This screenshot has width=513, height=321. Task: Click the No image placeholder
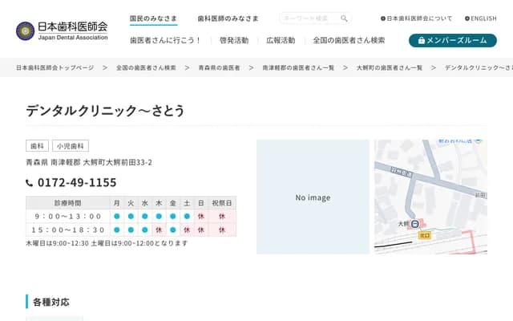pos(313,197)
